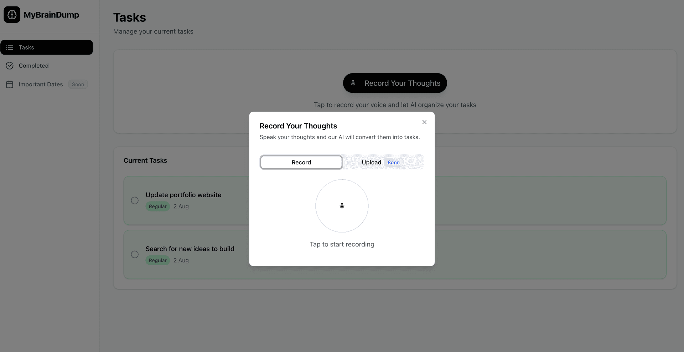Image resolution: width=684 pixels, height=352 pixels.
Task: Select the Record tab in dialog
Action: coord(301,162)
